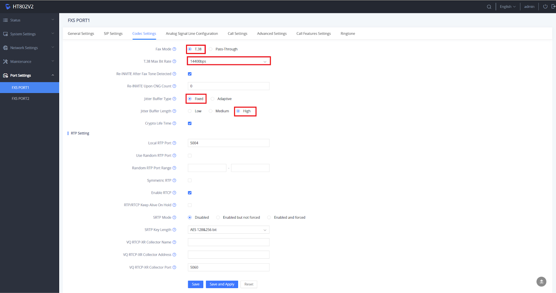
Task: Enable Use Random RTP Port checkbox
Action: click(190, 156)
